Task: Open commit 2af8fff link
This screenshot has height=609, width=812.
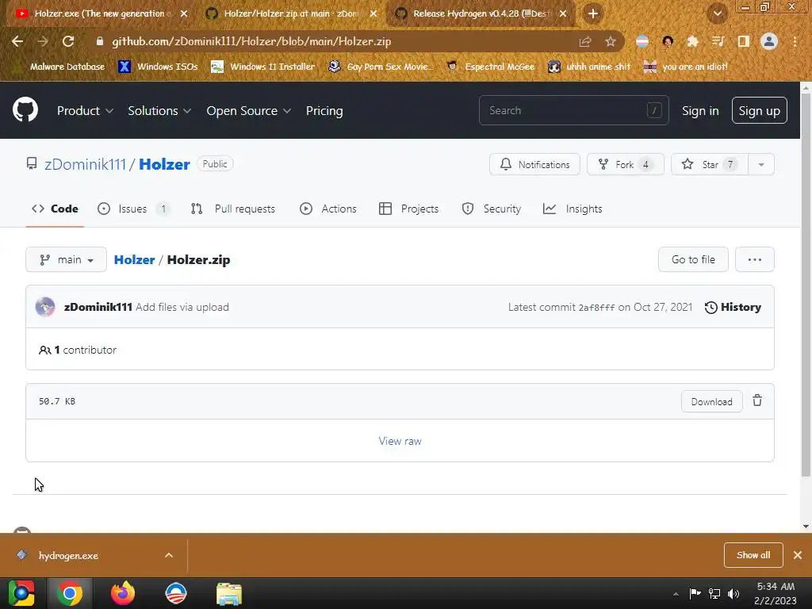Action: [596, 308]
